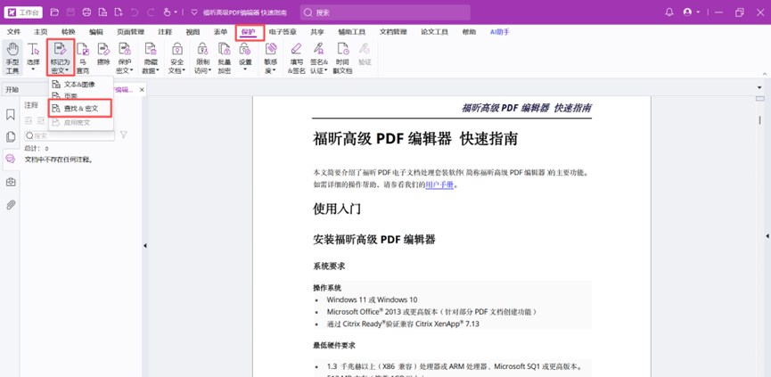The image size is (771, 377).
Task: Click the comments panel search field
Action: (71, 135)
